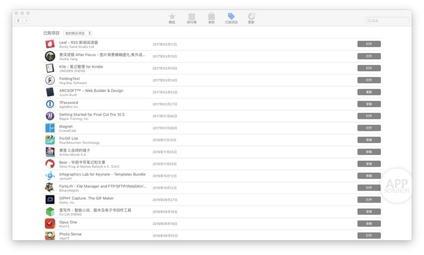The height and width of the screenshot is (255, 424).
Task: Click the PicGIF Lite app icon
Action: point(50,140)
